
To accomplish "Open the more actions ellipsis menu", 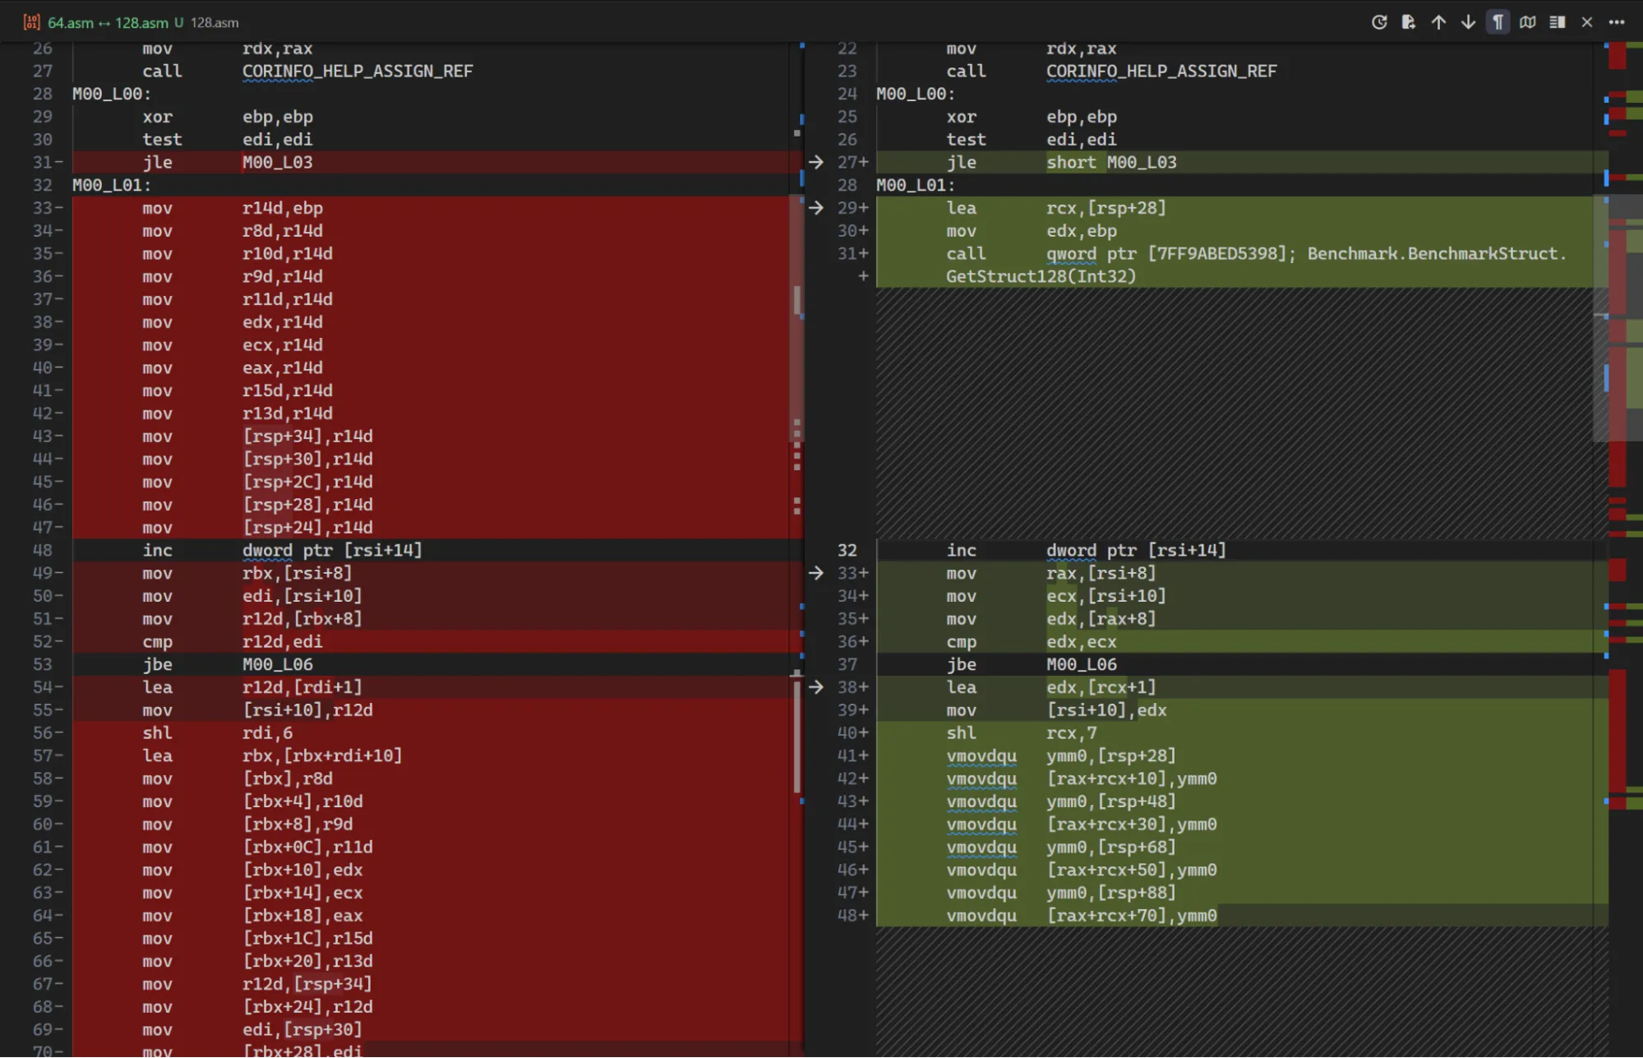I will click(x=1617, y=22).
